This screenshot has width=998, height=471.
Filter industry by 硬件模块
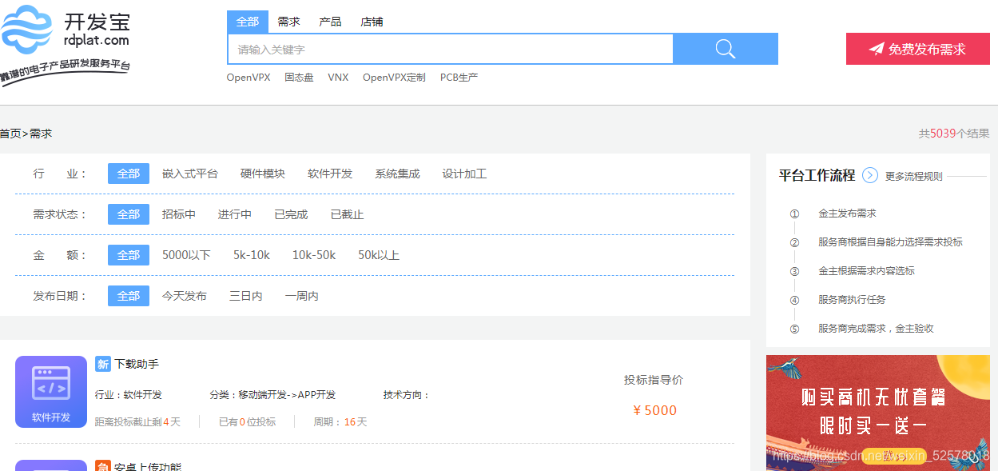pos(263,174)
